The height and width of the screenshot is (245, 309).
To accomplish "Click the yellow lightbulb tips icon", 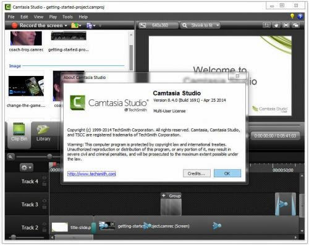I will click(x=292, y=16).
